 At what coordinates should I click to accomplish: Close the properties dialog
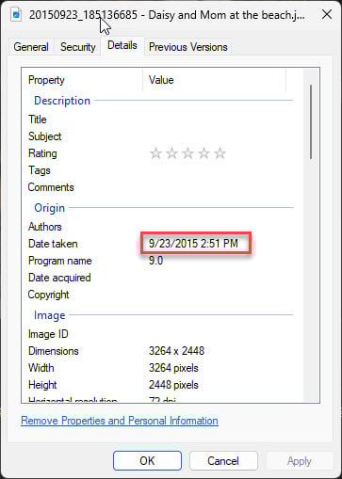(x=327, y=14)
